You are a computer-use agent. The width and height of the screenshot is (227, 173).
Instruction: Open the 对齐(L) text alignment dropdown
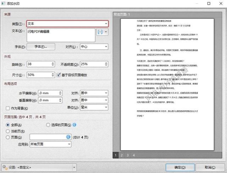point(94,47)
